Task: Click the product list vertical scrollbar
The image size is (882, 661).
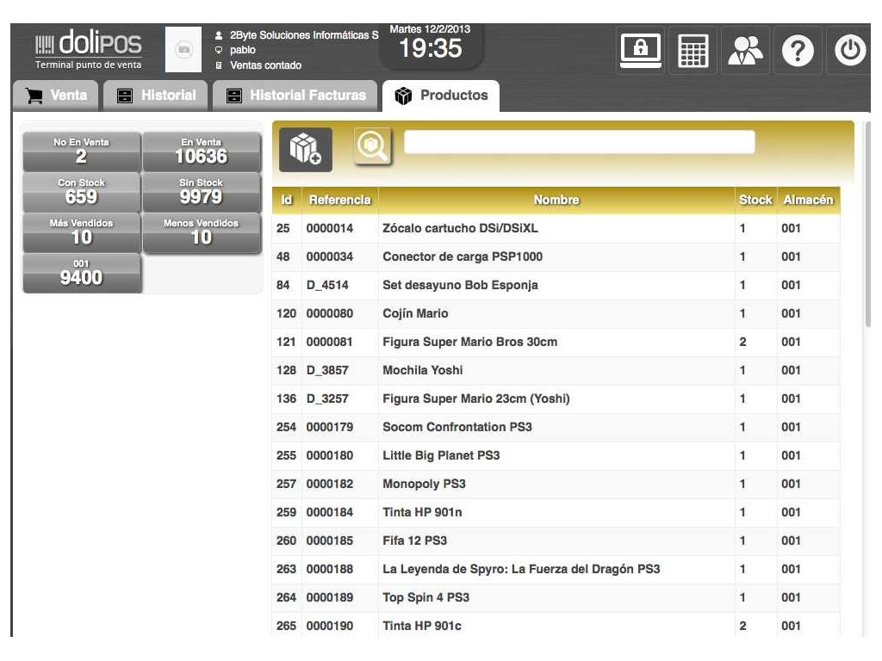Action: click(867, 225)
